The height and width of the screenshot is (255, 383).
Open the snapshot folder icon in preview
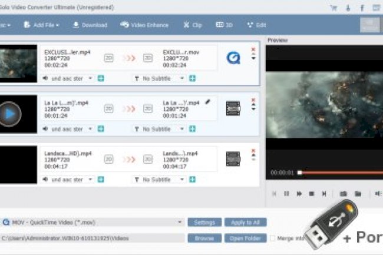(x=358, y=193)
